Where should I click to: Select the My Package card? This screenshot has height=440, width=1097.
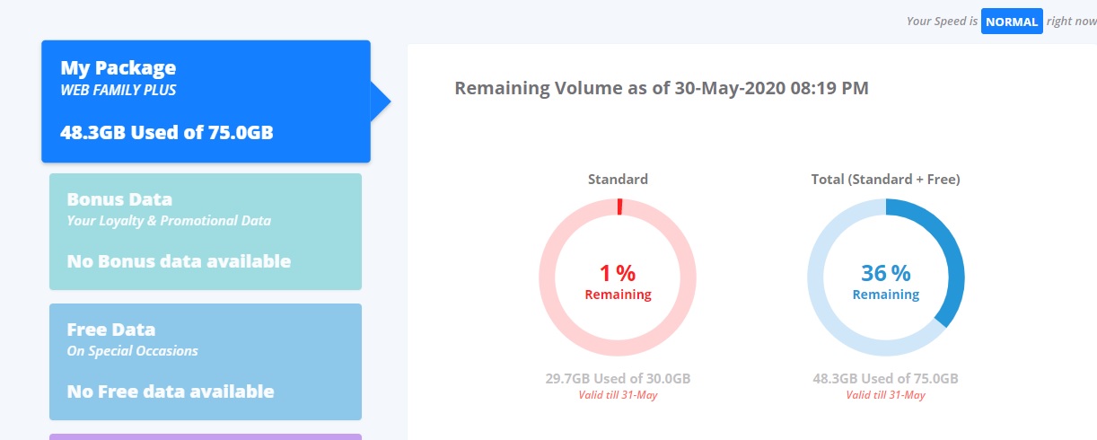point(206,101)
